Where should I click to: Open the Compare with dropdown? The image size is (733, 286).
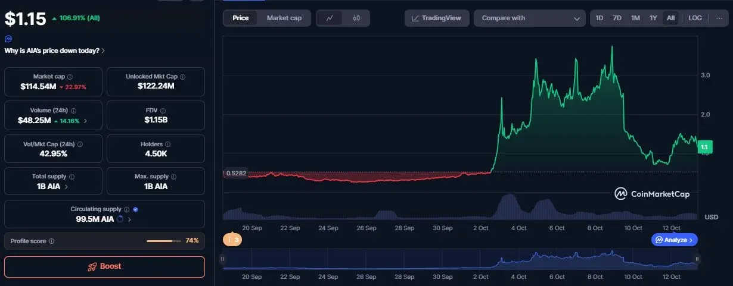click(x=530, y=18)
